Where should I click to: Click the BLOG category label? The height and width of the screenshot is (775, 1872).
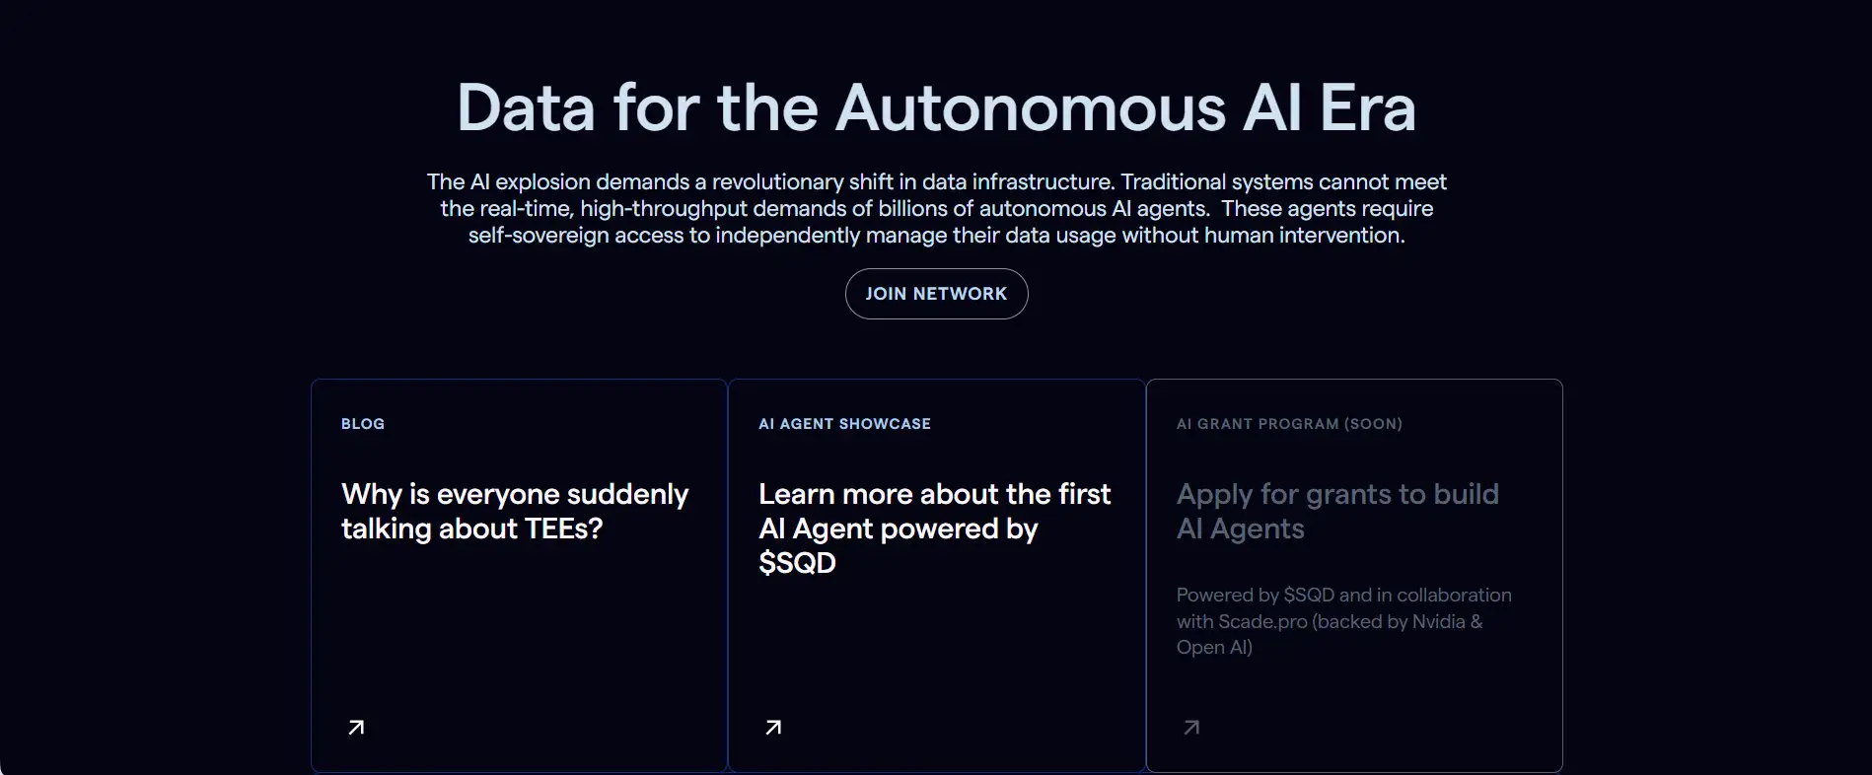pyautogui.click(x=363, y=424)
